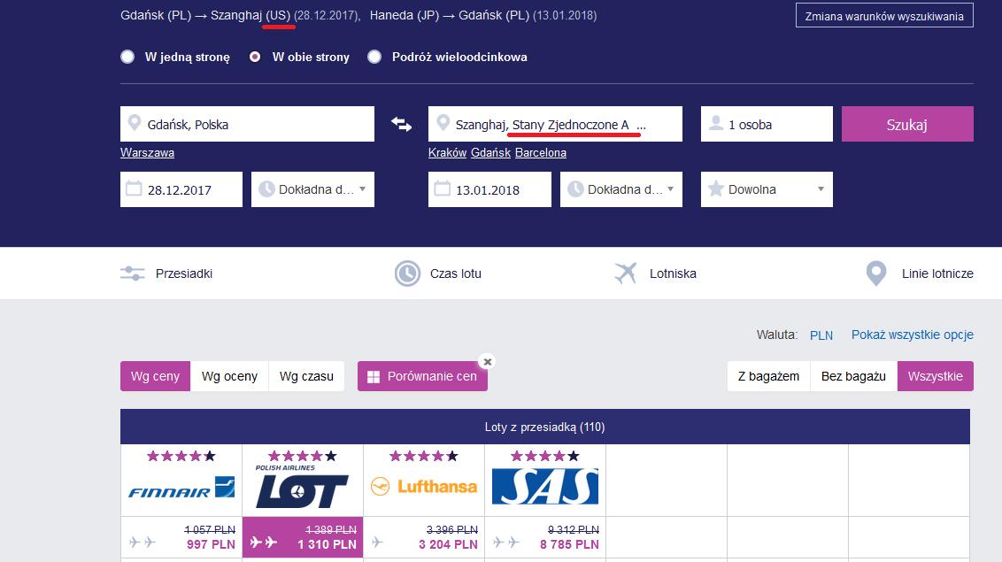The width and height of the screenshot is (1002, 562).
Task: Open the PLN currency selector
Action: coord(821,335)
